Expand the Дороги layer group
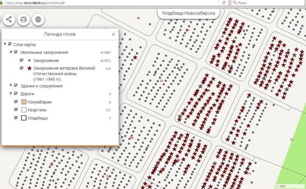This screenshot has width=306, height=189. coord(10,94)
